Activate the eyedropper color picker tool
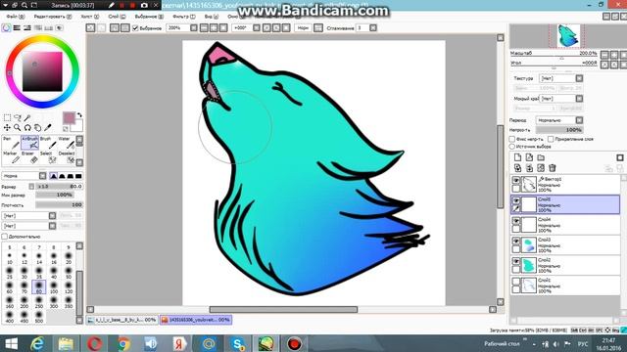This screenshot has width=627, height=352. (x=48, y=127)
